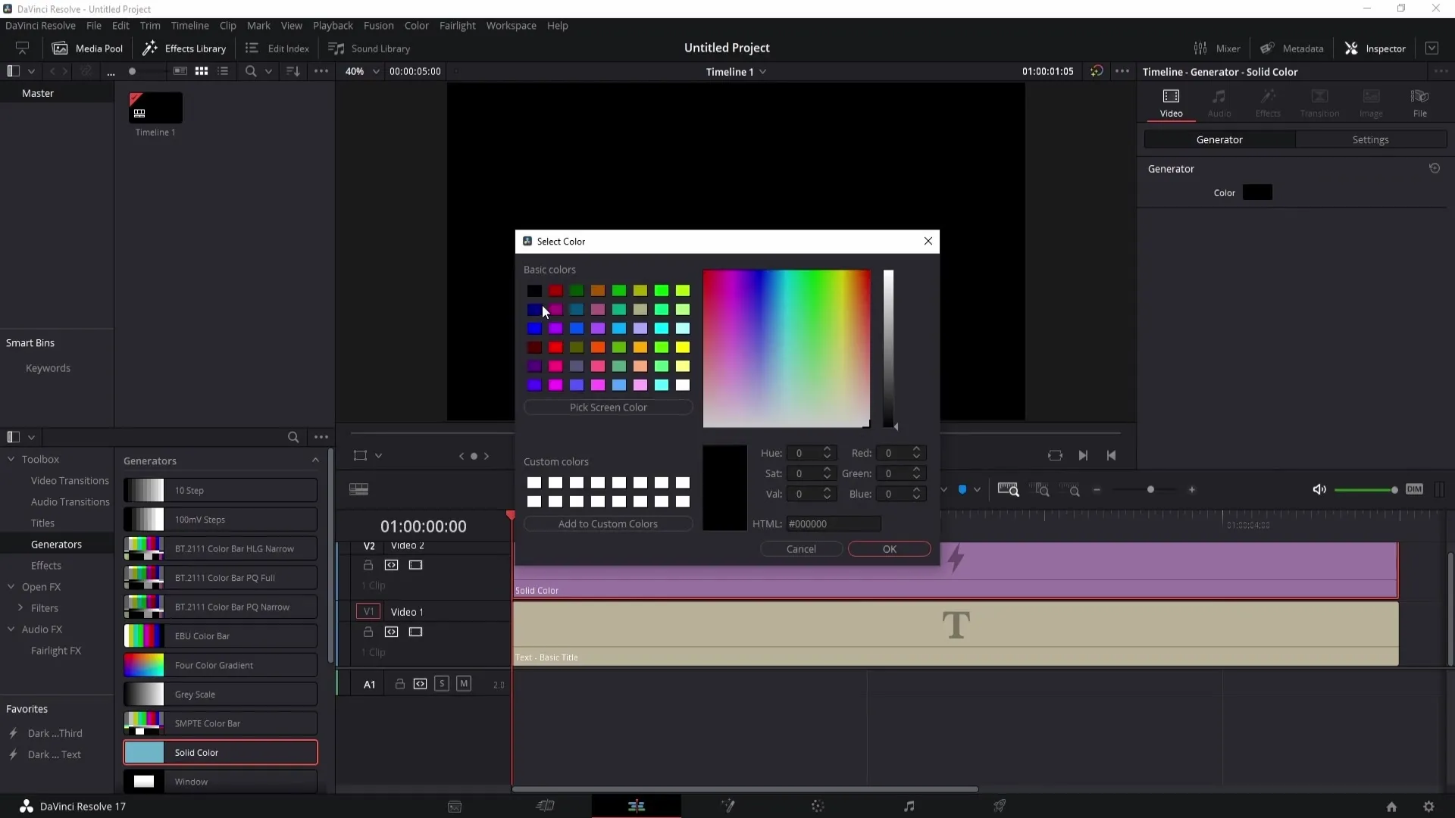Select the Four Color Gradient generator

click(220, 665)
